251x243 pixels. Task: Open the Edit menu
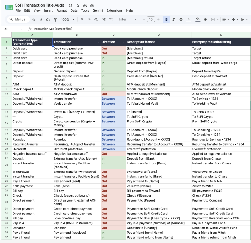tap(27, 10)
